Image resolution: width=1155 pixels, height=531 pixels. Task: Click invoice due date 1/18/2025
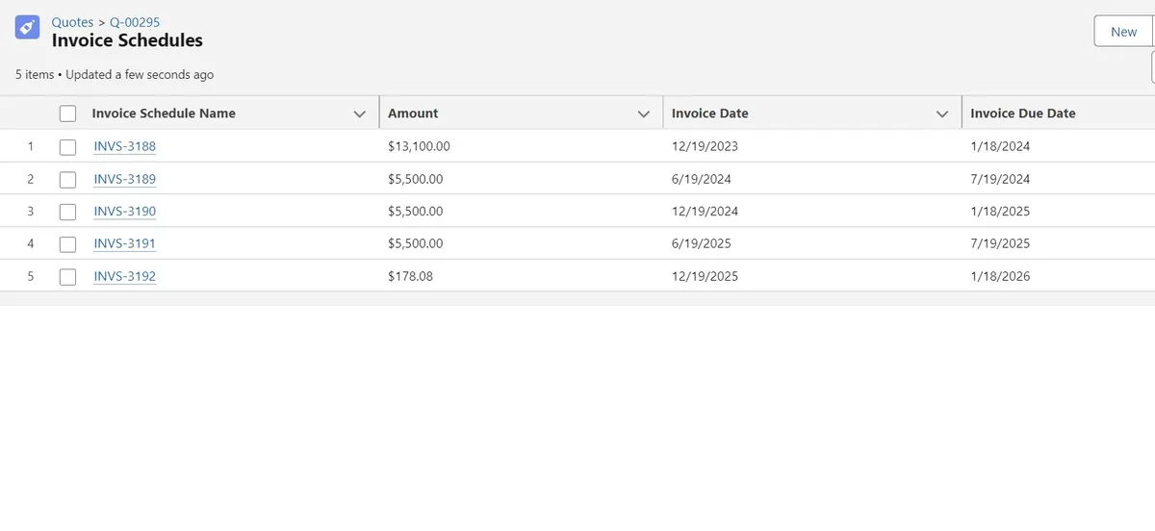tap(1000, 211)
